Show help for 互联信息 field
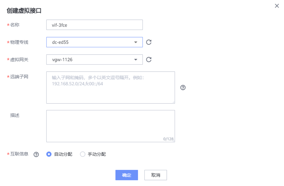Image resolution: width=284 pixels, height=186 pixels. coord(36,154)
